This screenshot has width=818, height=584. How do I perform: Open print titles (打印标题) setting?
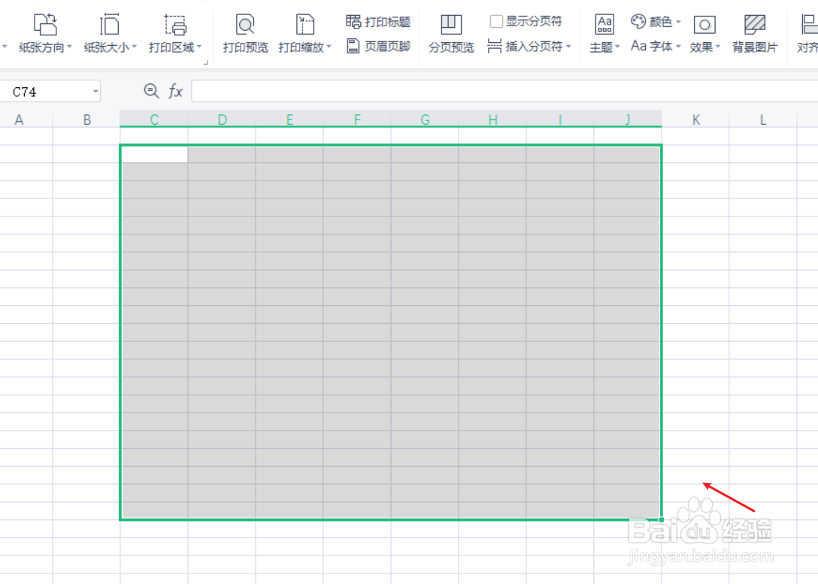point(378,21)
